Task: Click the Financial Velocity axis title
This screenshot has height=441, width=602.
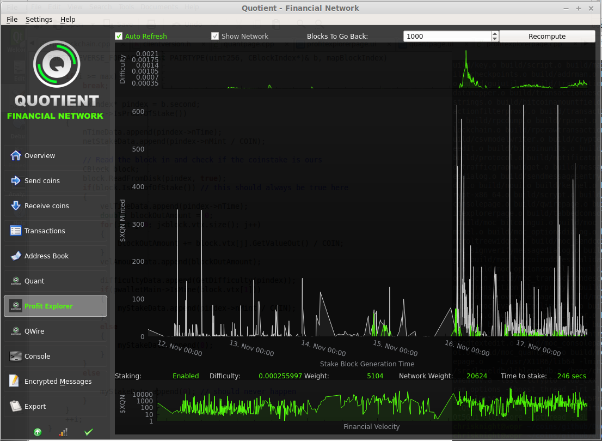Action: point(371,426)
